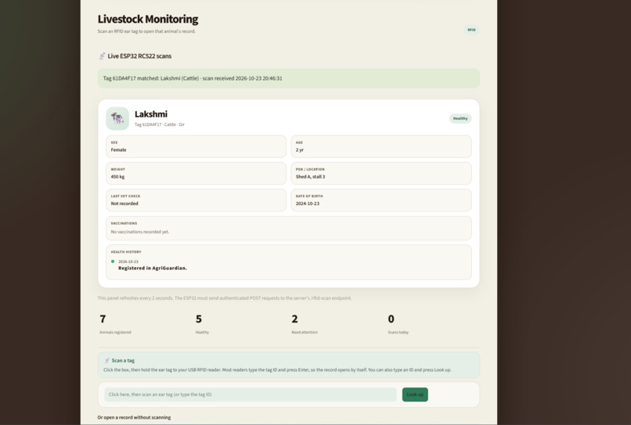Screen dimensions: 631x425
Task: Click the panel refreshes every 2 seconds note
Action: [x=225, y=298]
